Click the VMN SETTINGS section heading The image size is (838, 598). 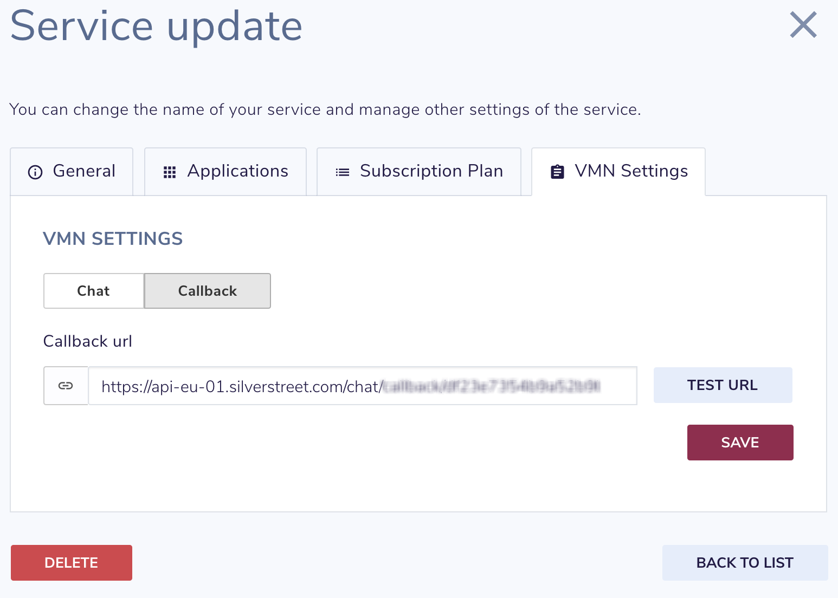pyautogui.click(x=113, y=239)
